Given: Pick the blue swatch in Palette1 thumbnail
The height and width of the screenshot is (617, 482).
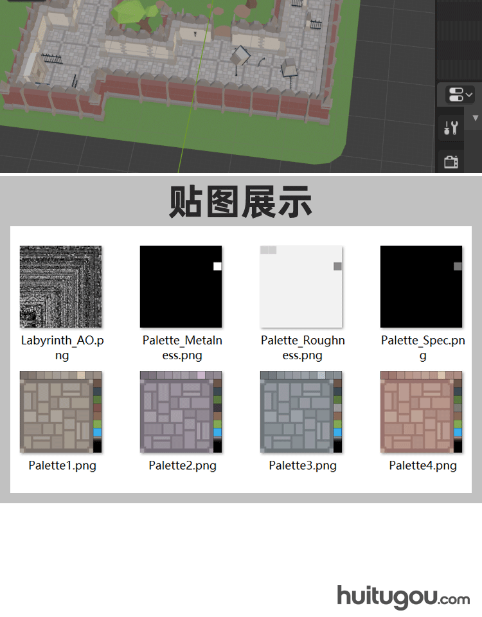Looking at the screenshot, I should point(98,433).
